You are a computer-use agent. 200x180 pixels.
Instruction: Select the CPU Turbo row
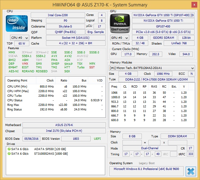click(x=55, y=96)
